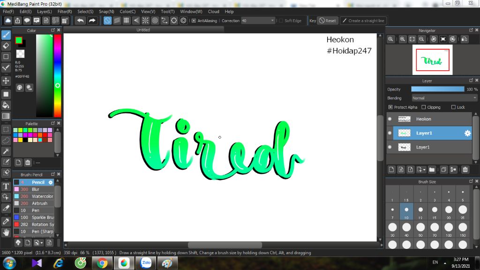Toggle AntiAliasing checkbox

tap(194, 21)
